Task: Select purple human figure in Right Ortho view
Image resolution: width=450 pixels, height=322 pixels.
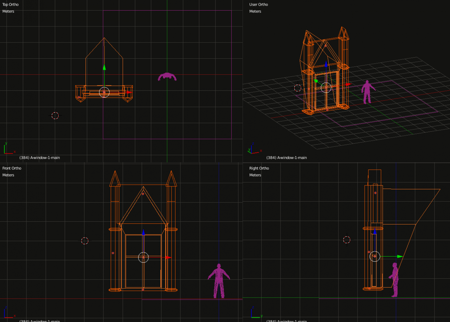Action: tap(395, 280)
